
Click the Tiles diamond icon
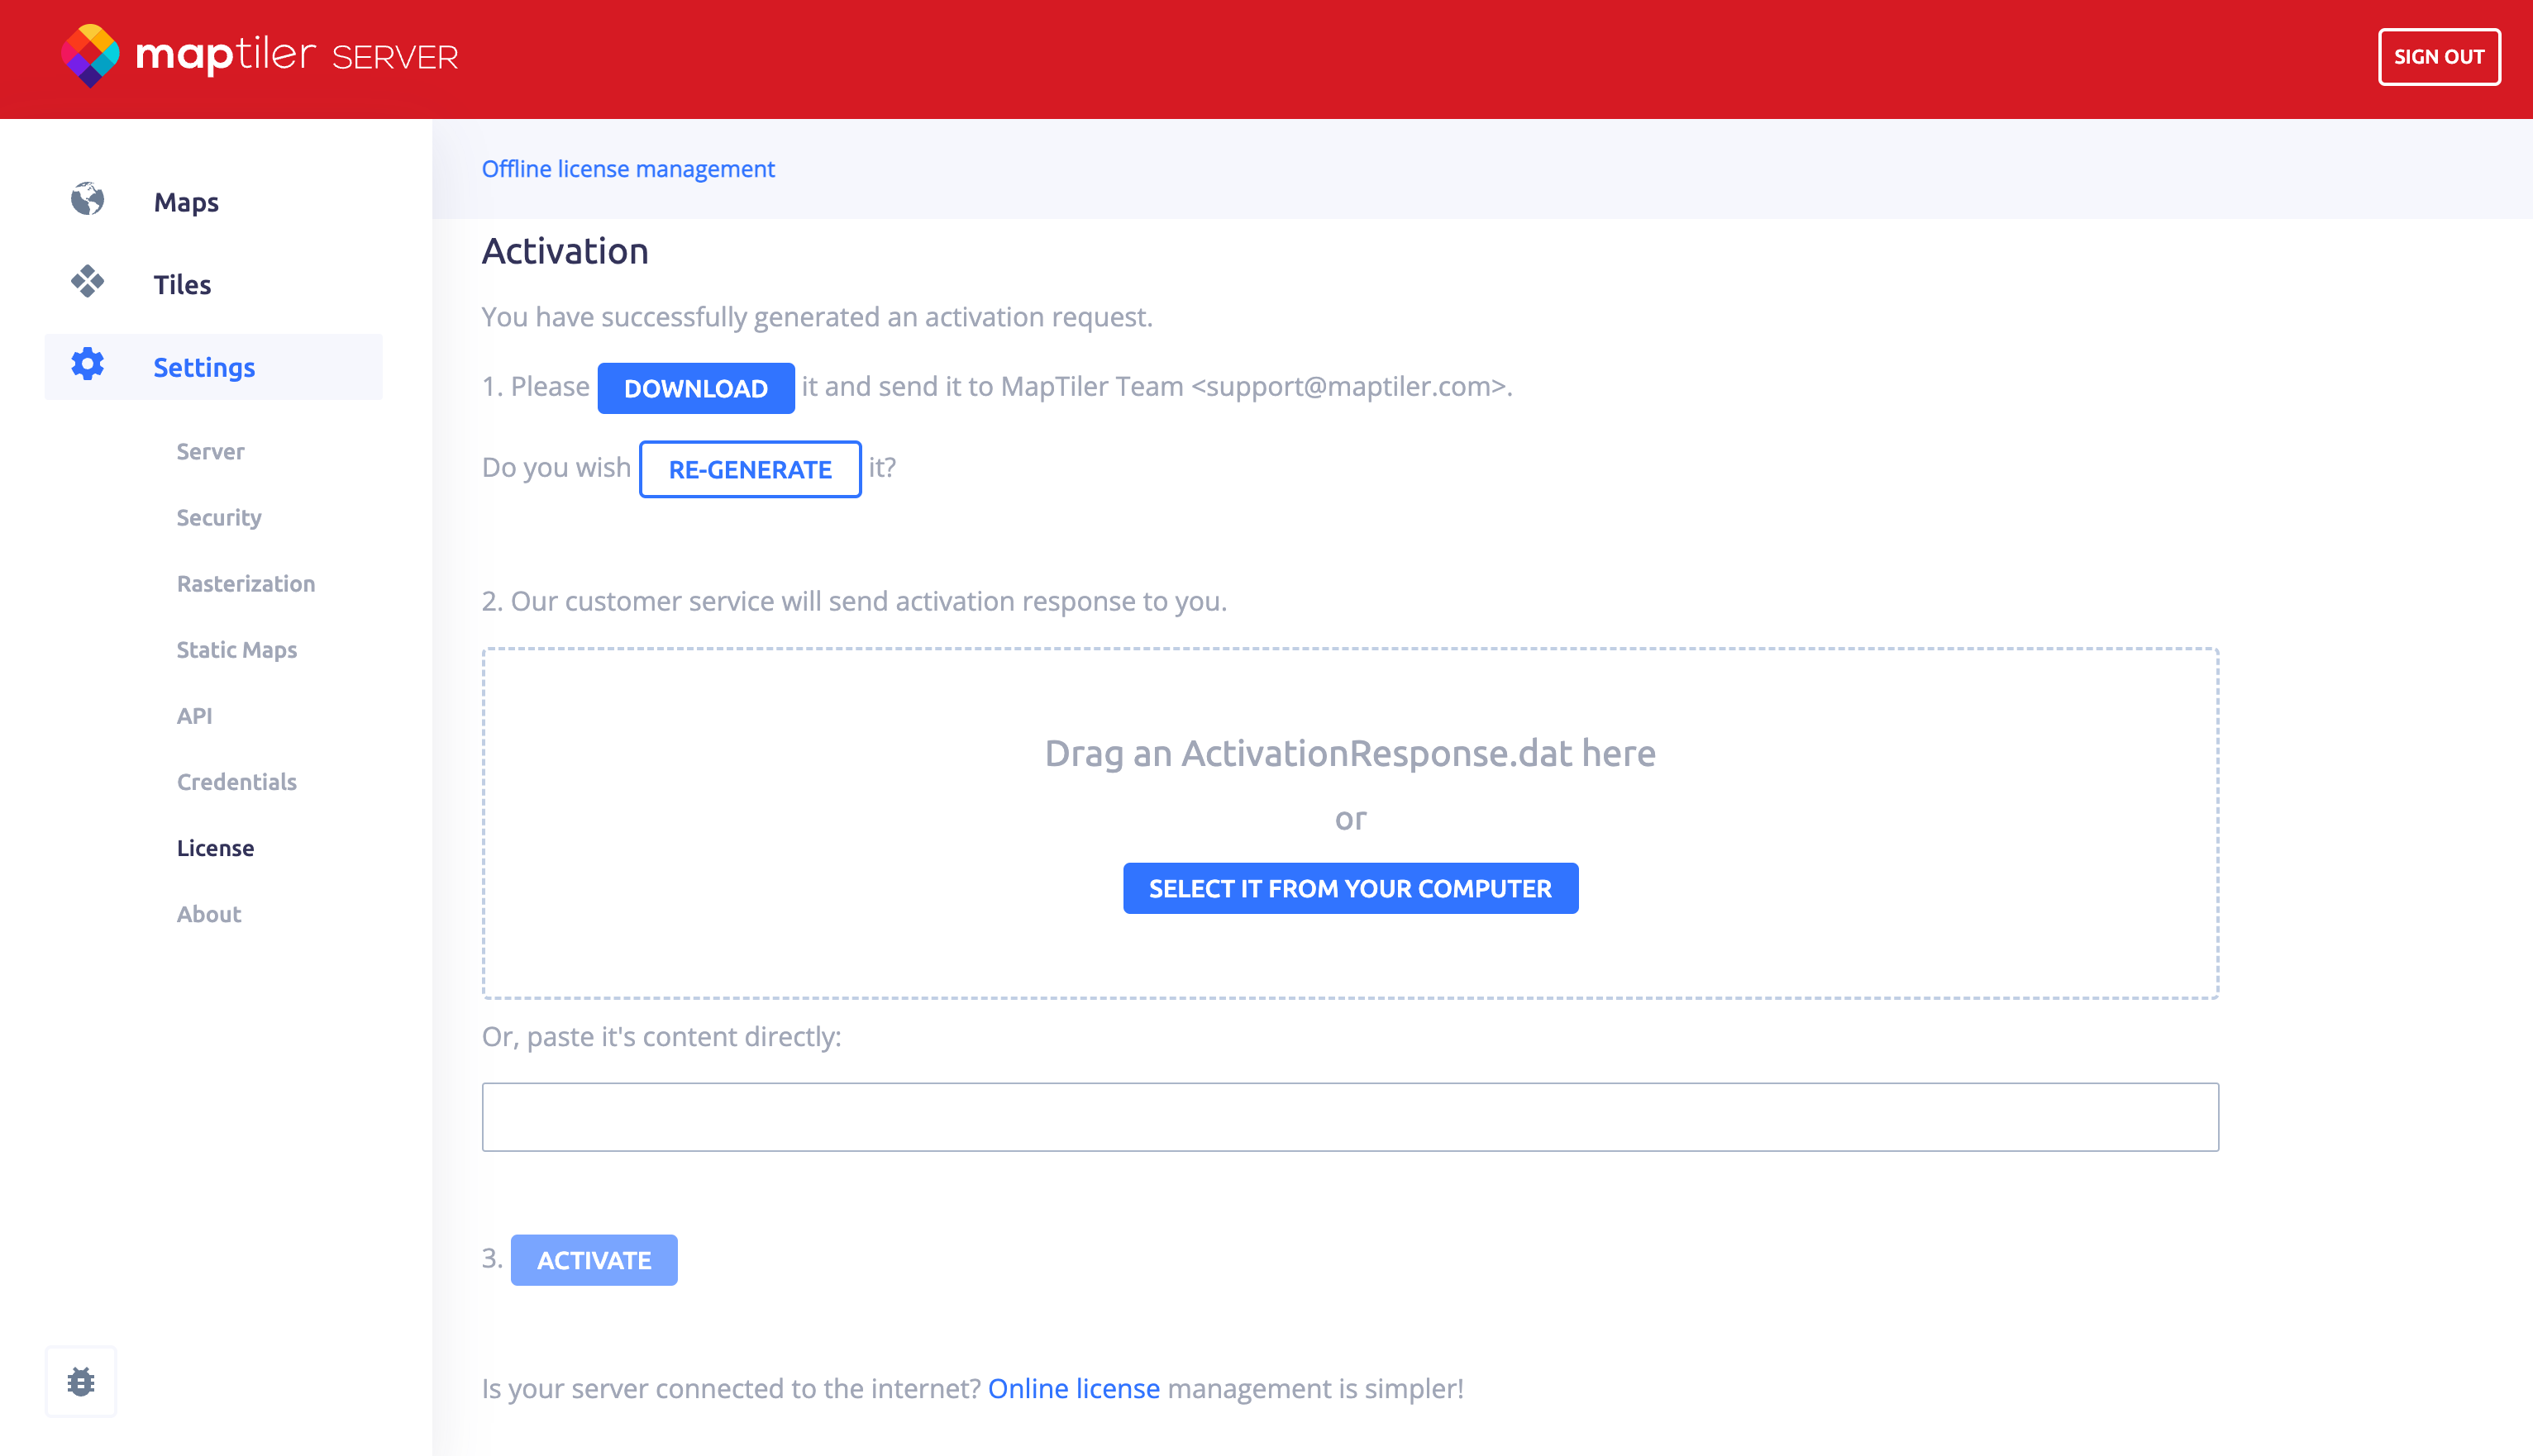point(88,283)
